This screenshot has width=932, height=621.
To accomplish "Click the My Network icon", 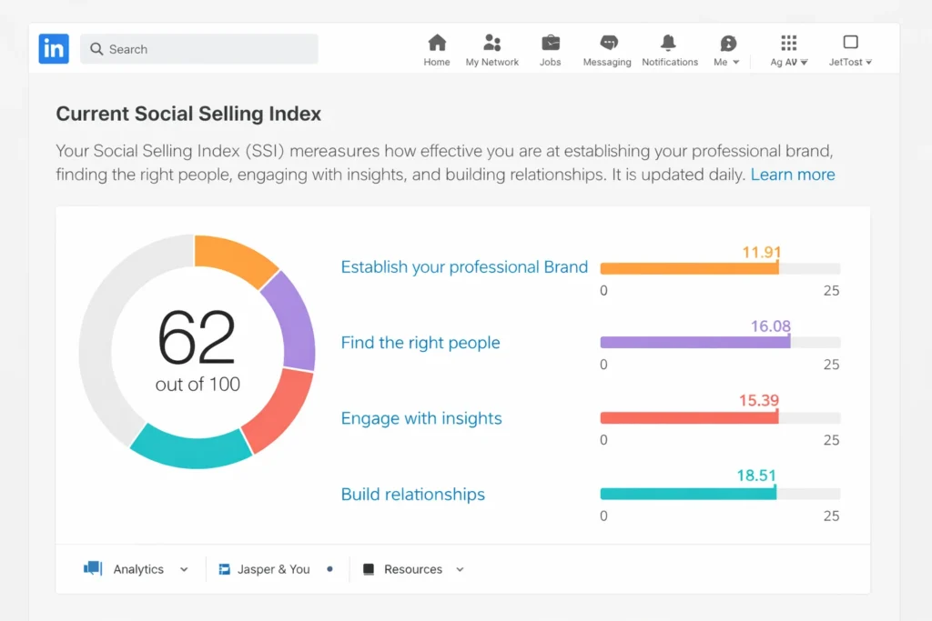I will 491,43.
